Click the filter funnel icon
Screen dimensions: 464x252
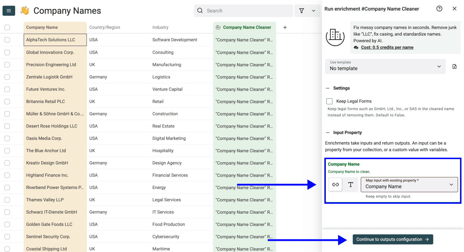(302, 10)
